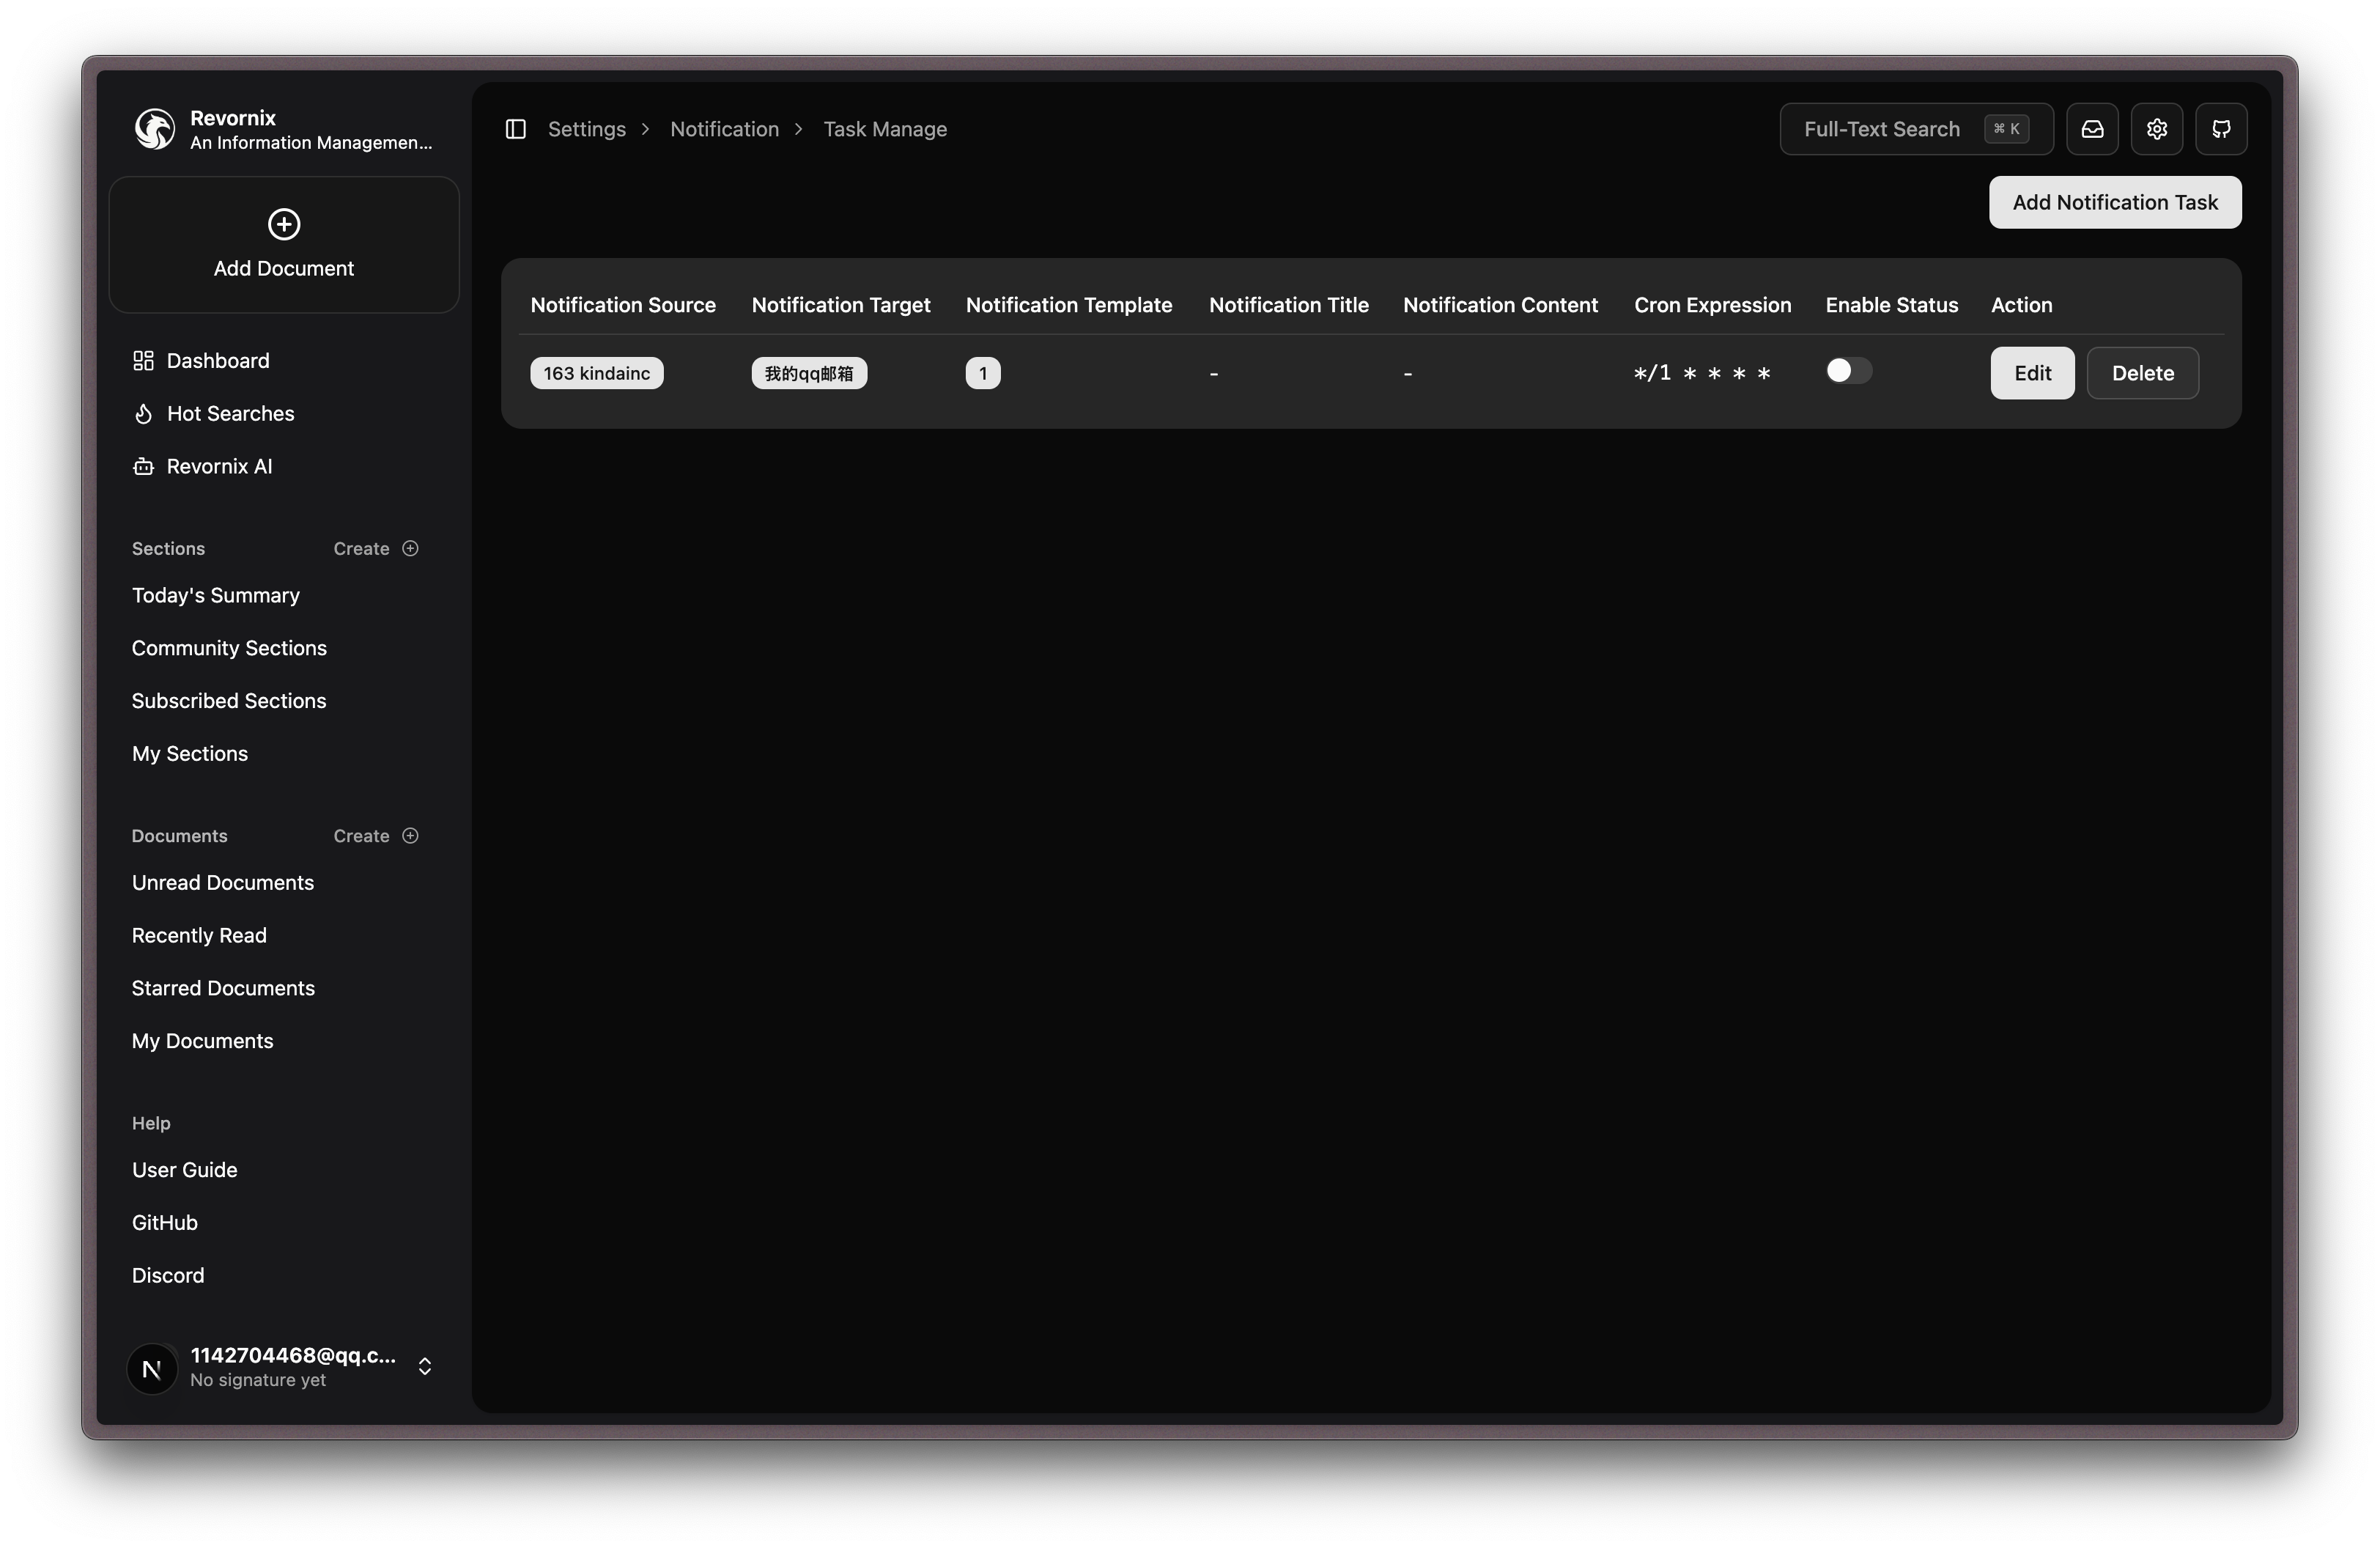
Task: Toggle the sidebar panel icon
Action: (x=516, y=129)
